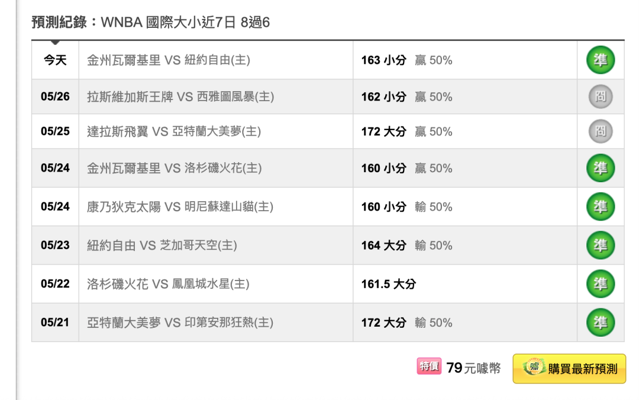Click the green 準 badge in the 05/23 row
The height and width of the screenshot is (400, 639).
click(601, 245)
